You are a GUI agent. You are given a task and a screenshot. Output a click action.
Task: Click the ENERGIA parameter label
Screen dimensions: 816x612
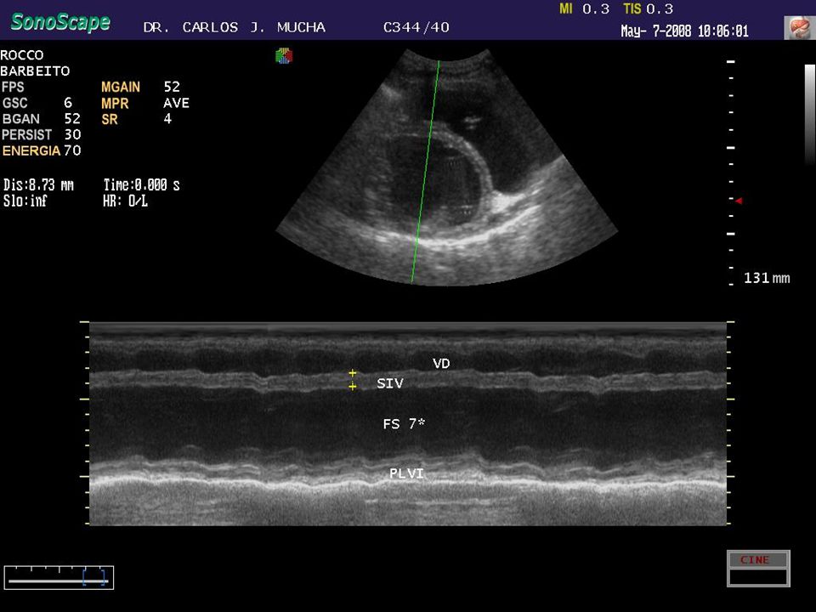pos(31,151)
